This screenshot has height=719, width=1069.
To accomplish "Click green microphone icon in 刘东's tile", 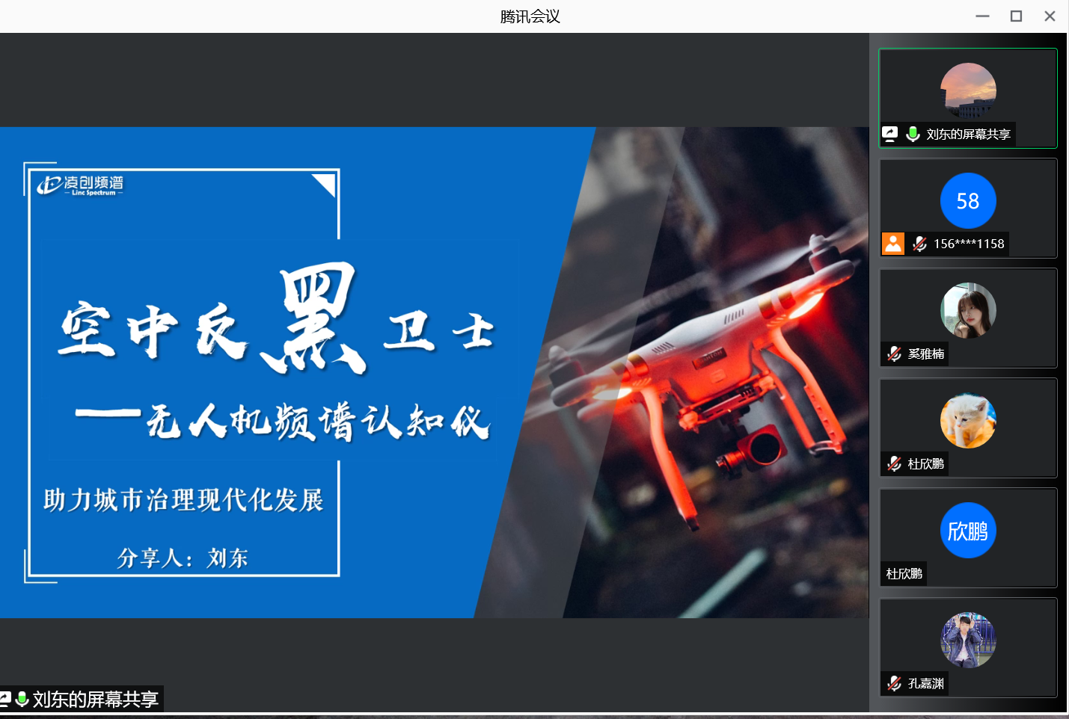I will pyautogui.click(x=913, y=134).
